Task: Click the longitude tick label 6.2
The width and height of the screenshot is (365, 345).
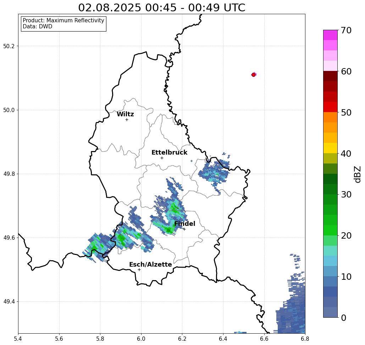Action: click(x=182, y=339)
